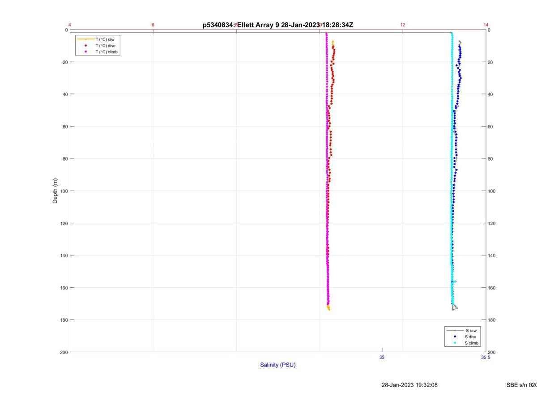Click the magenta dot marker for T climb
Viewport: 537px width, 396px height.
point(85,52)
